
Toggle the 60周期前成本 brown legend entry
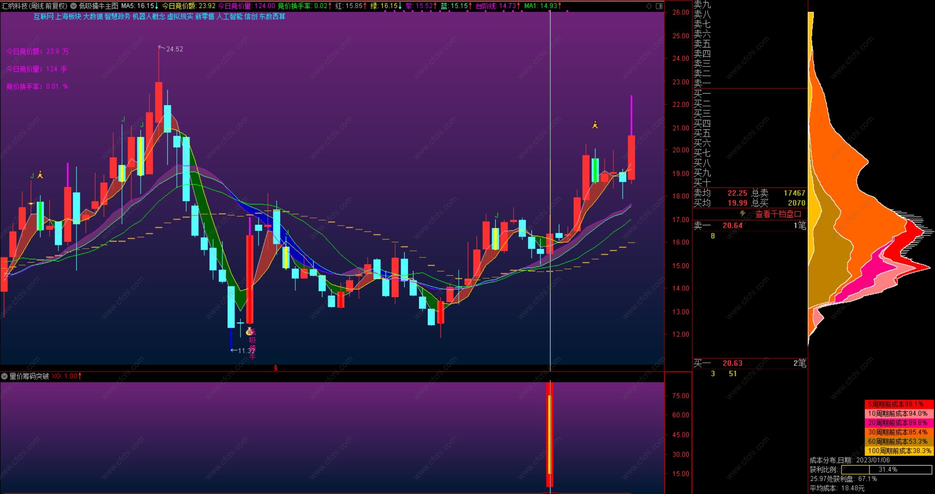pos(899,441)
